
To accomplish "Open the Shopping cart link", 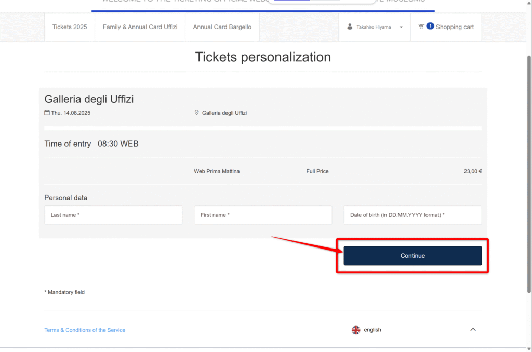I will pyautogui.click(x=455, y=27).
